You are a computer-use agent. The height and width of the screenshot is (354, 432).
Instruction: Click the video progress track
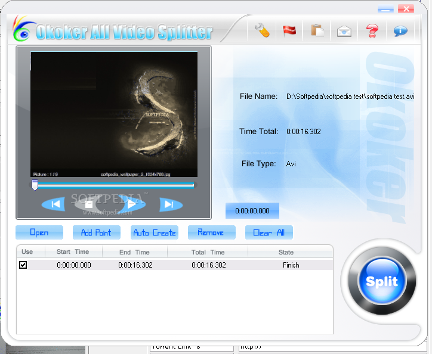[116, 185]
